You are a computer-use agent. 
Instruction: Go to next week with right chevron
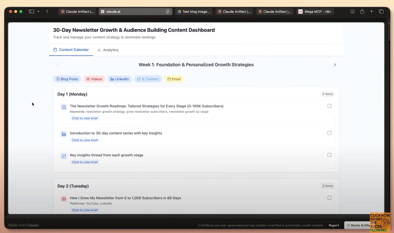point(335,65)
